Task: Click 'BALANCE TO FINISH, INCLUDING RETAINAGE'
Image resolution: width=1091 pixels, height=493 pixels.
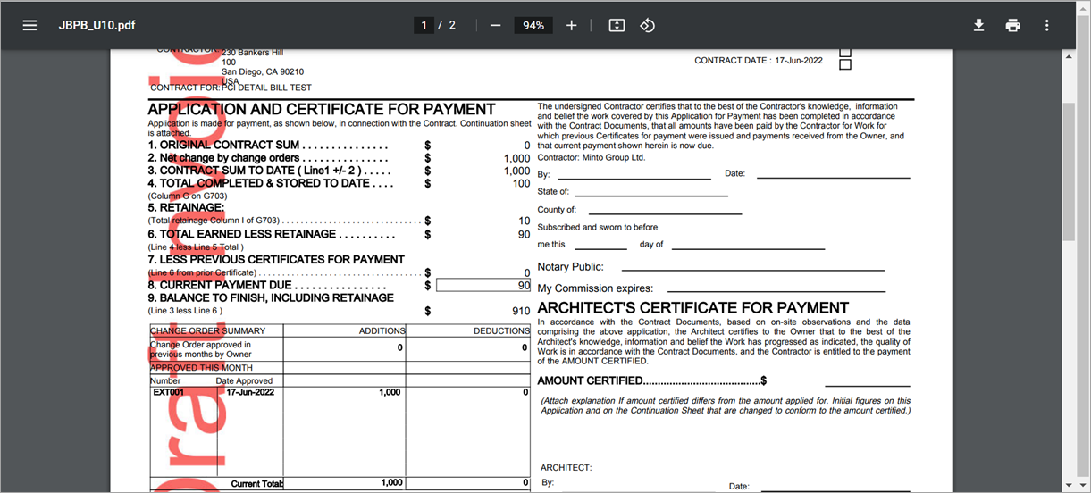Action: tap(271, 297)
